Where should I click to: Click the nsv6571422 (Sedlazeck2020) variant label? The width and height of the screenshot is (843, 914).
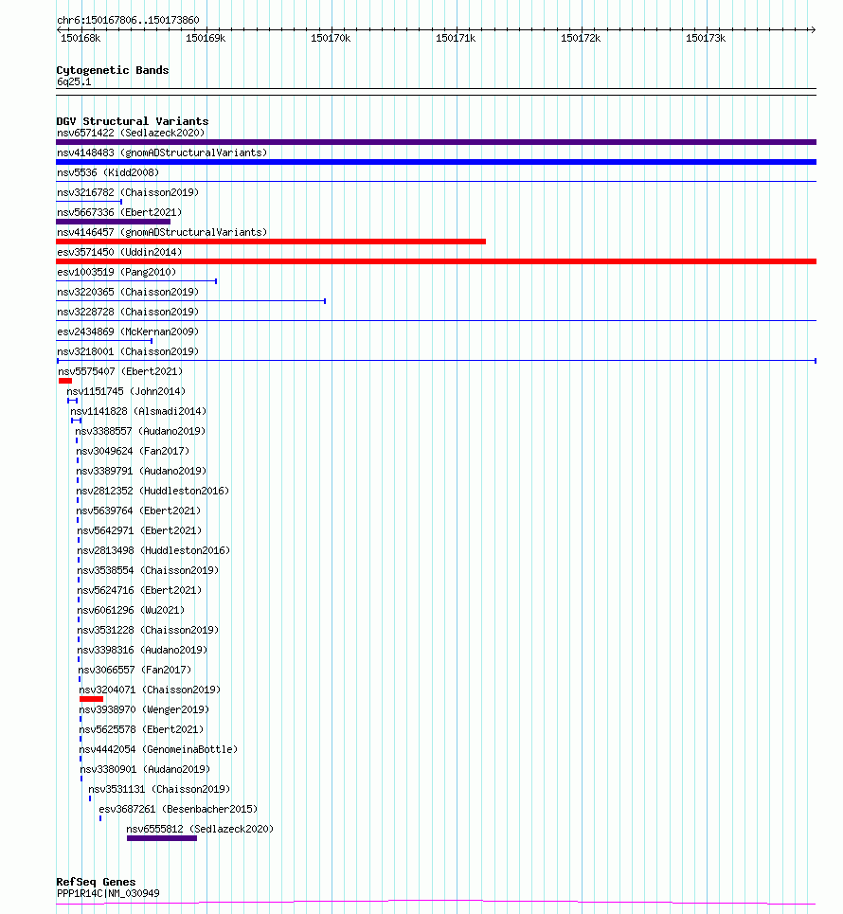click(131, 133)
